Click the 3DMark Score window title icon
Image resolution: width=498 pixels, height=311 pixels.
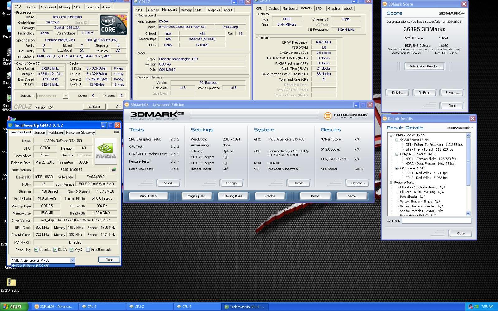pos(385,4)
